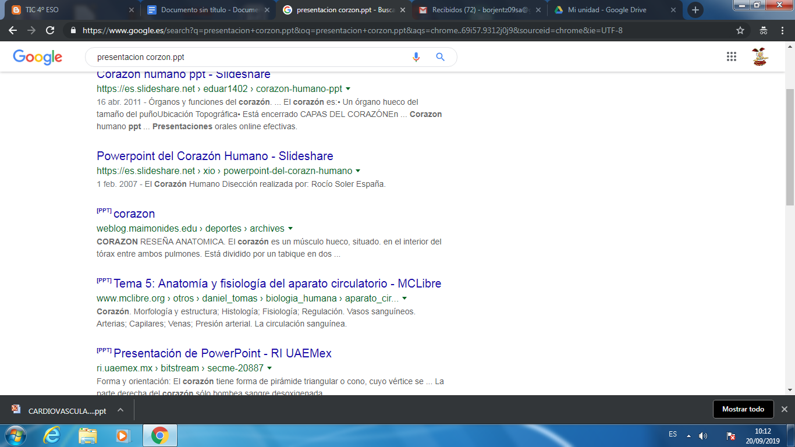Image resolution: width=795 pixels, height=447 pixels.
Task: Open the www.mclibre.org result dropdown arrow
Action: (x=404, y=299)
